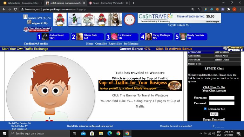Close the Splinterlands tab
This screenshot has width=244, height=137.
tap(41, 3)
